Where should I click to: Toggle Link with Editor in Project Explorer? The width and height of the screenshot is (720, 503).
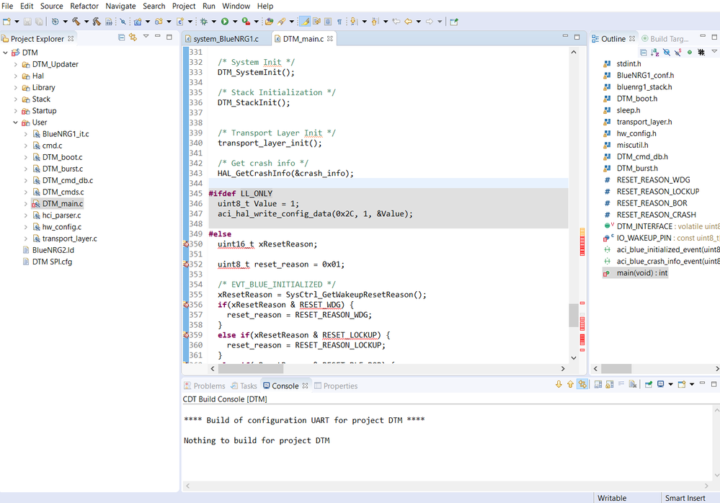pos(133,37)
